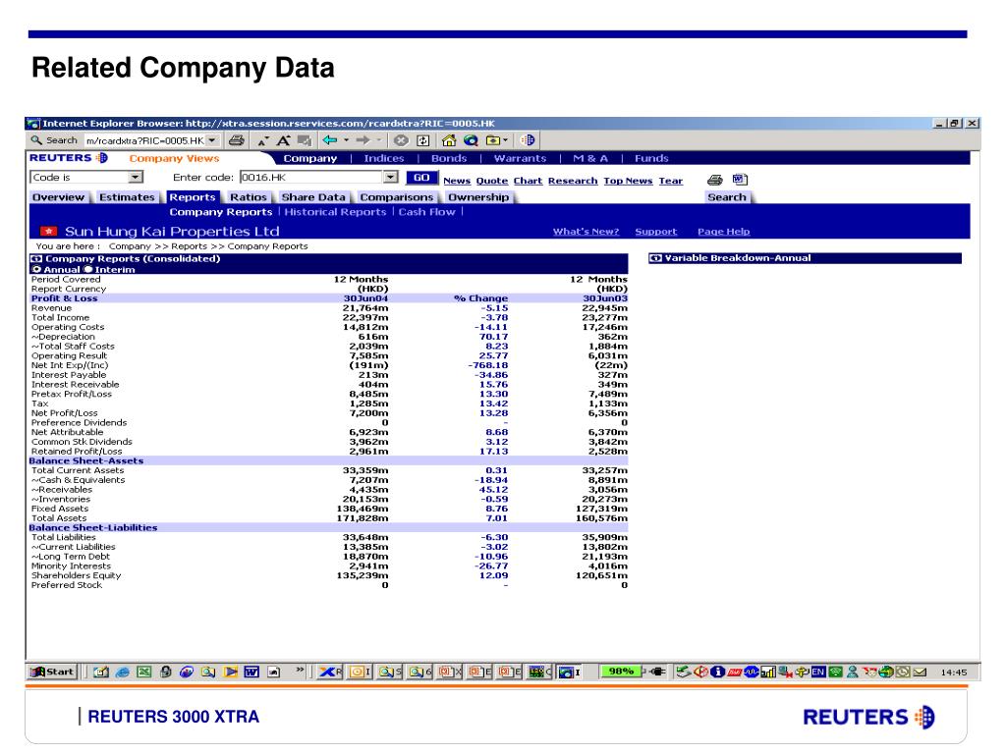Screen dimensions: 1006x754
Task: Switch to the Overview tab
Action: (58, 197)
